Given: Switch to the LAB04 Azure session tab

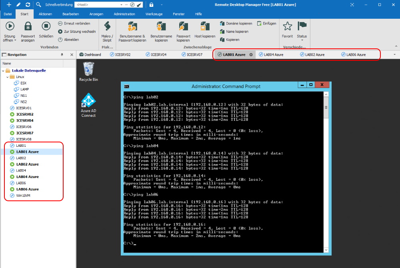Looking at the screenshot, I should click(x=271, y=54).
